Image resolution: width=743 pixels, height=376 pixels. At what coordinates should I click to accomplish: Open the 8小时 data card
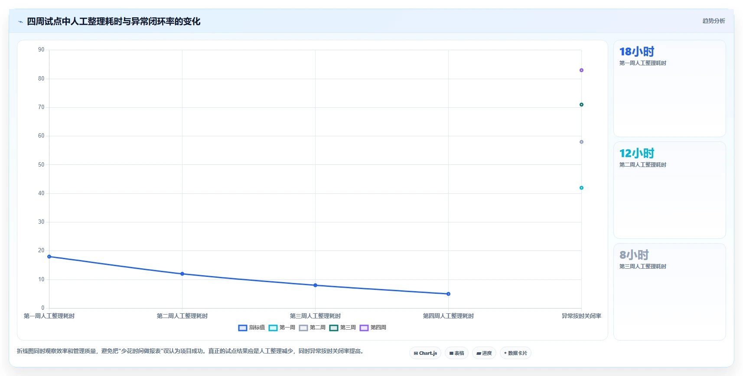[x=669, y=292]
